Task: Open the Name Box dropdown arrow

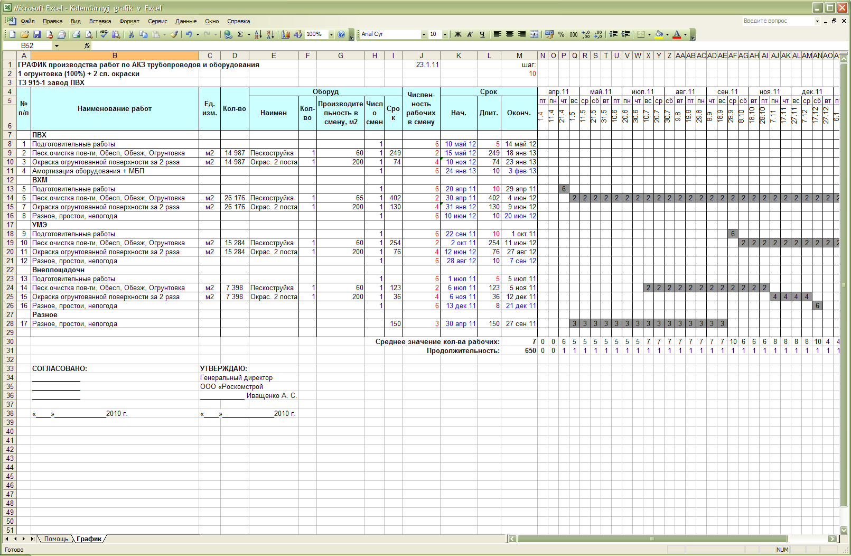Action: coord(57,46)
